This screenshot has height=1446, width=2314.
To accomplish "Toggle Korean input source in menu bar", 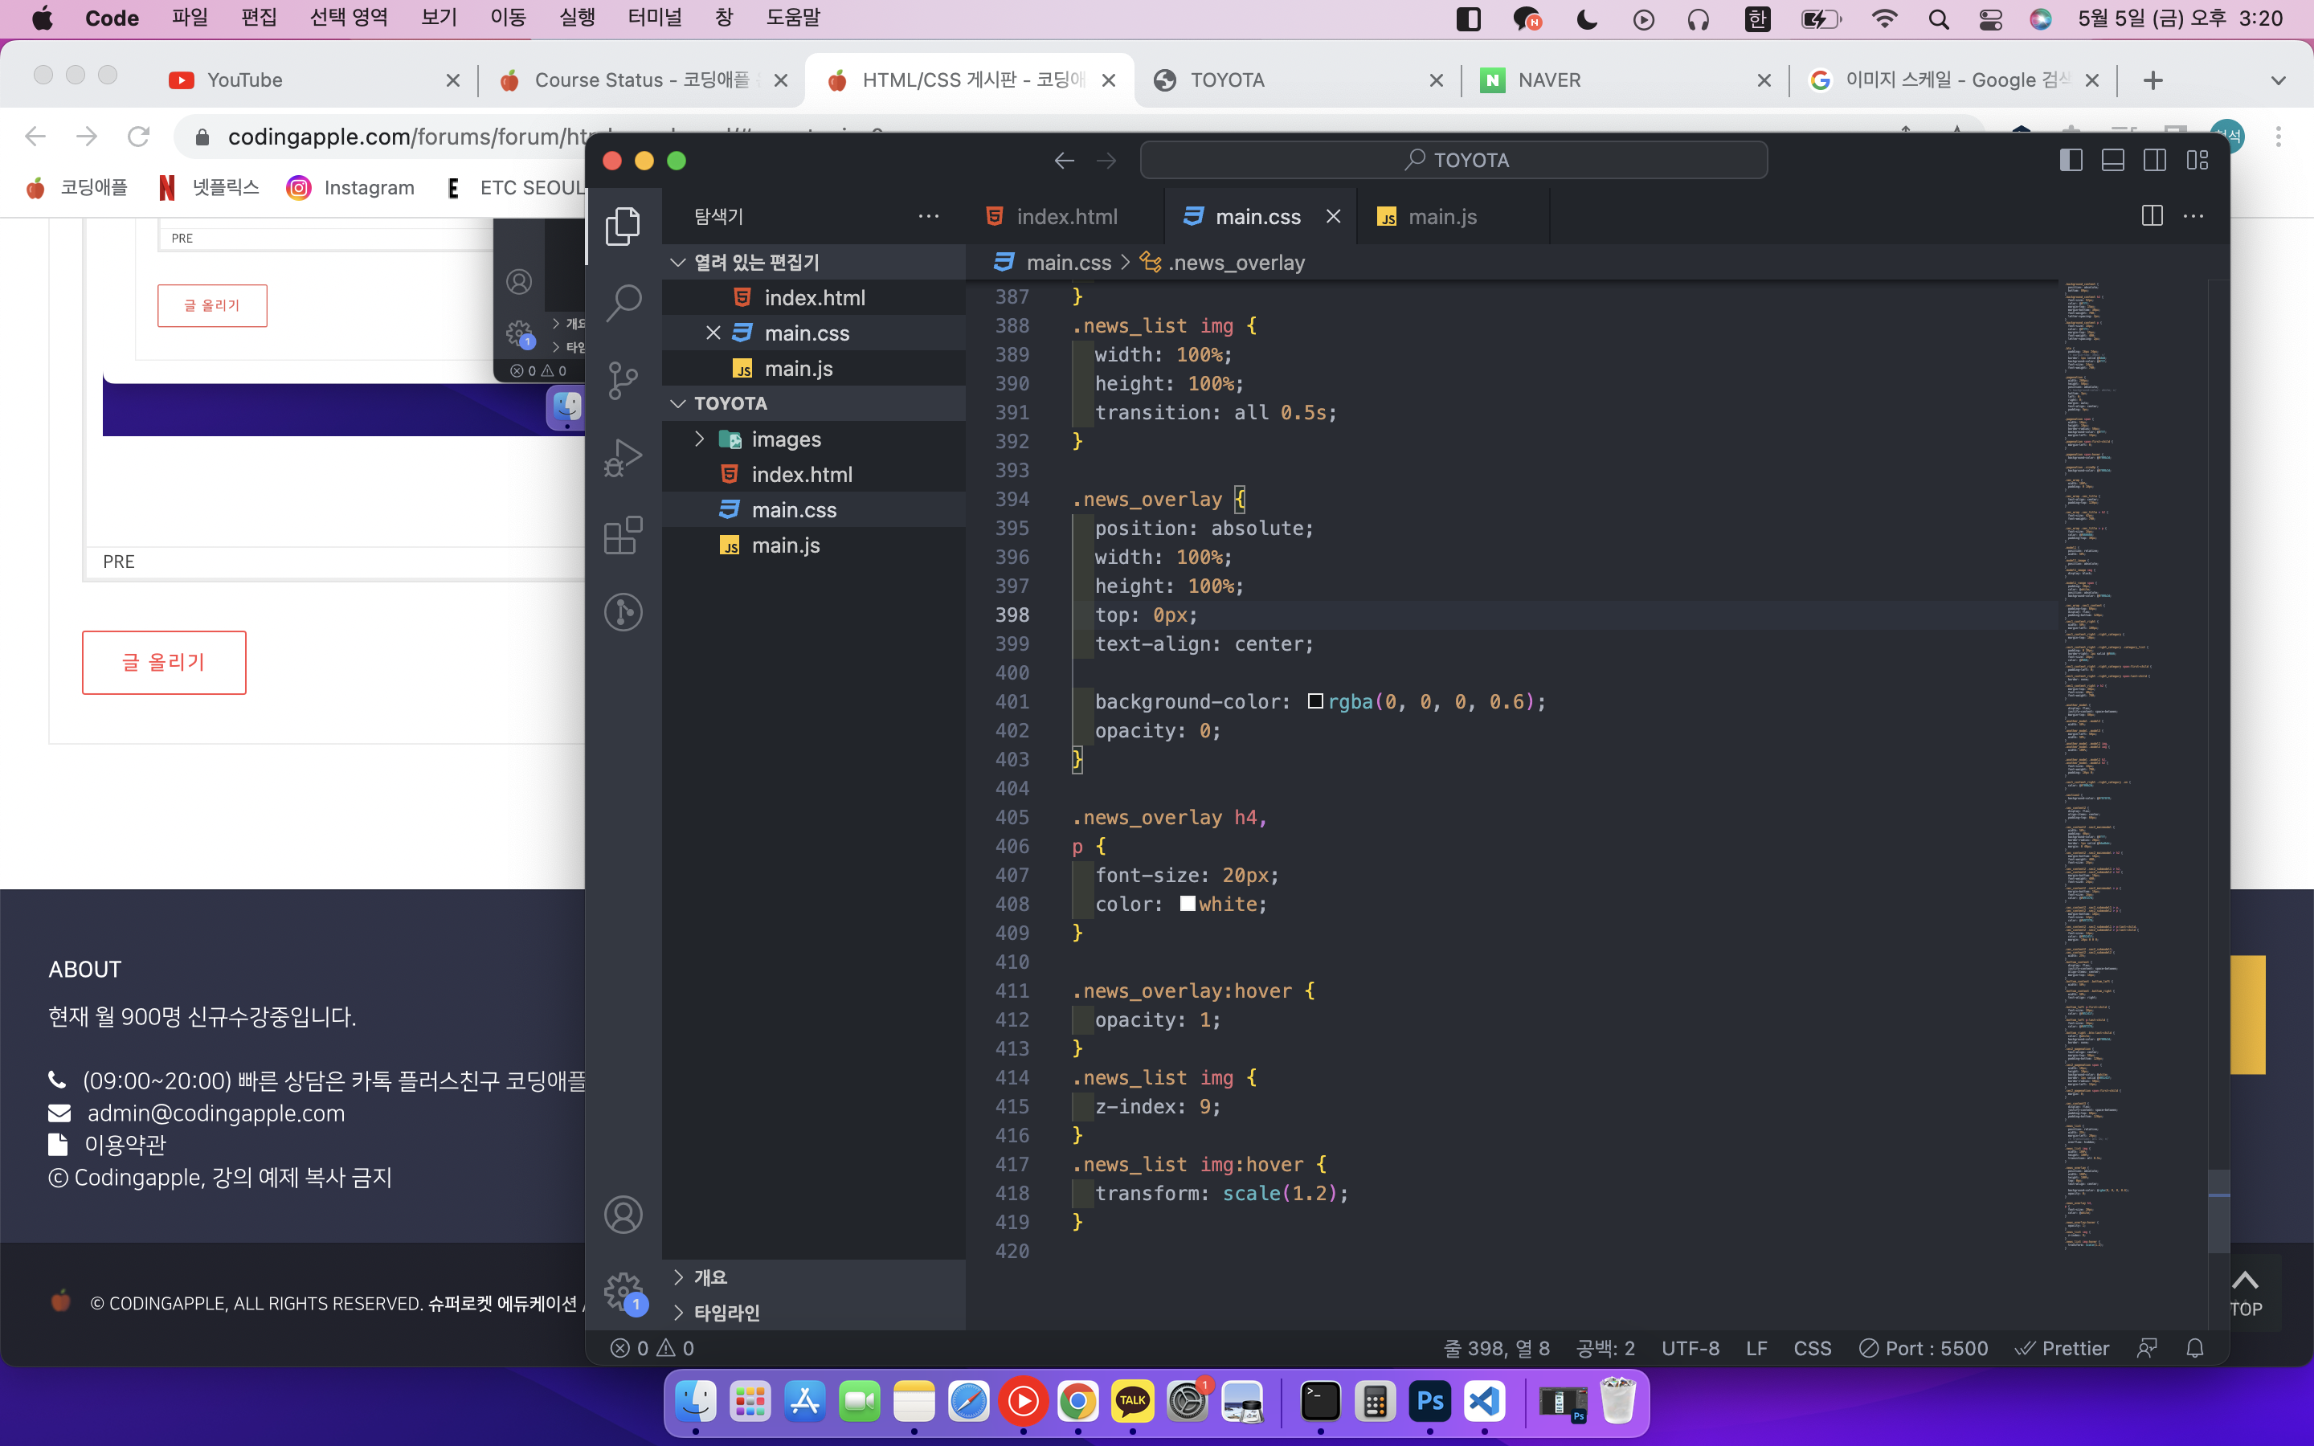I will 1757,19.
